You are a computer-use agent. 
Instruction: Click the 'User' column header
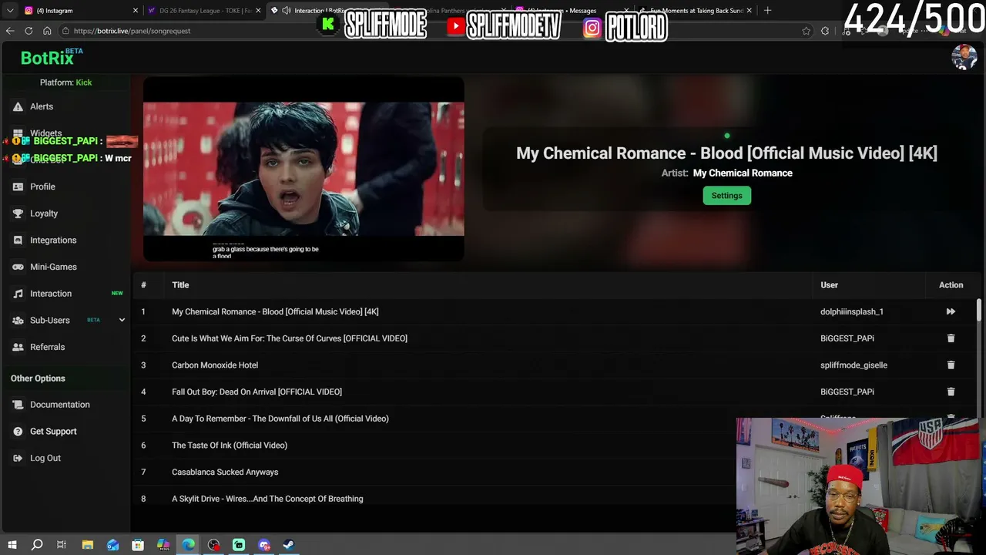[829, 285]
